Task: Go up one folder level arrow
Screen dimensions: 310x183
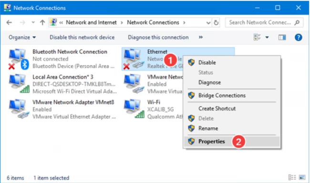Action: [42, 22]
